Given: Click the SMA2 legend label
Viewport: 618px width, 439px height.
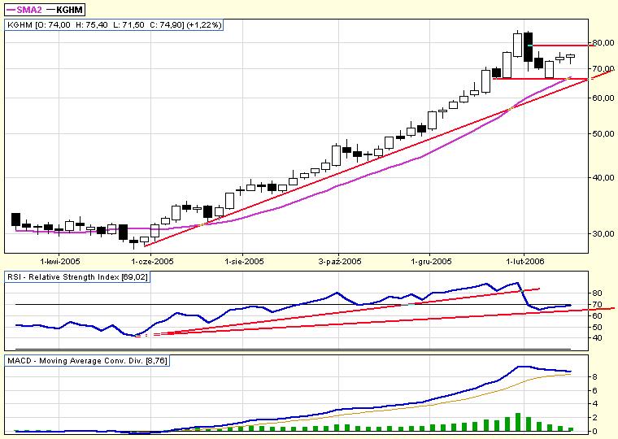Looking at the screenshot, I should [28, 10].
